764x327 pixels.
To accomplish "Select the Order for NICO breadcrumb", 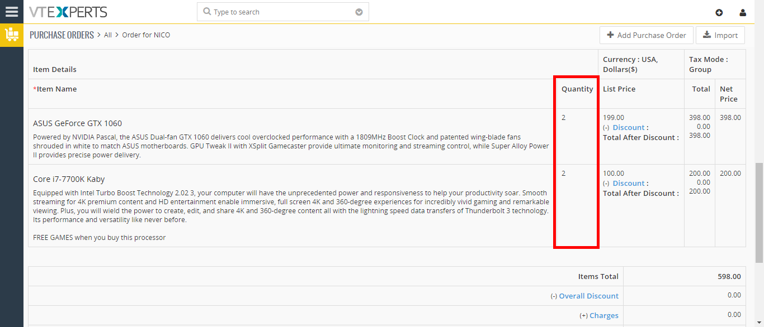I will pos(146,35).
